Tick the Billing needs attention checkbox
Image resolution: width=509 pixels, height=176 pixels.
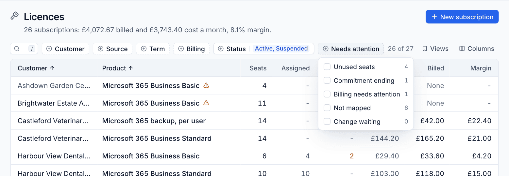coord(327,94)
